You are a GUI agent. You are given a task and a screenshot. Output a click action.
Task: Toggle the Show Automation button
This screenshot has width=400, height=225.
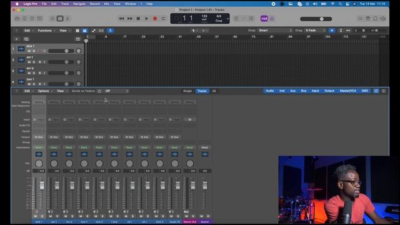[x=93, y=31]
